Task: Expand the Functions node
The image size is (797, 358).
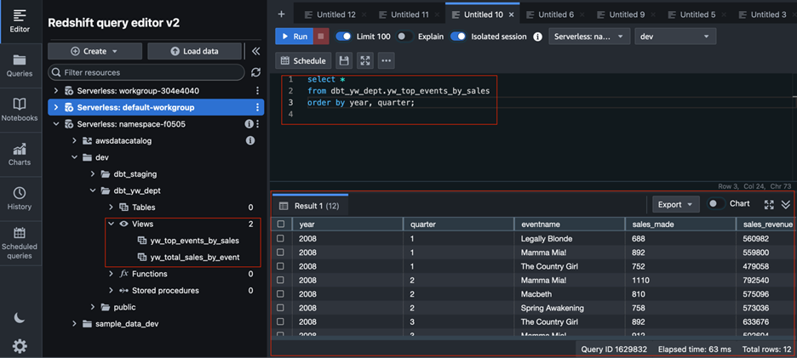Action: tap(111, 274)
